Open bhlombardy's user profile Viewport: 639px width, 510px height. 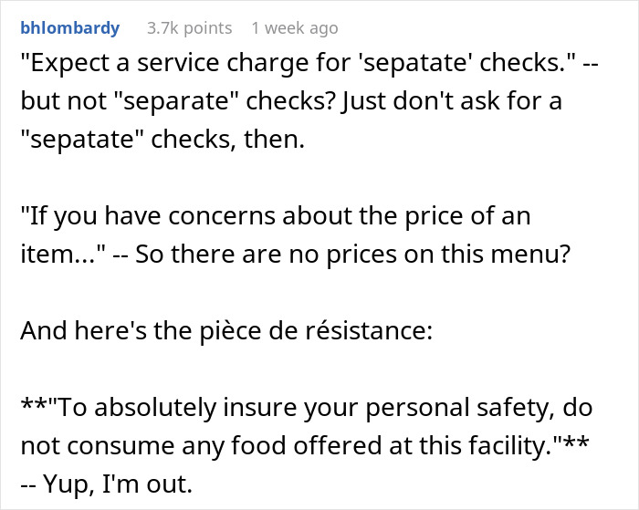69,28
